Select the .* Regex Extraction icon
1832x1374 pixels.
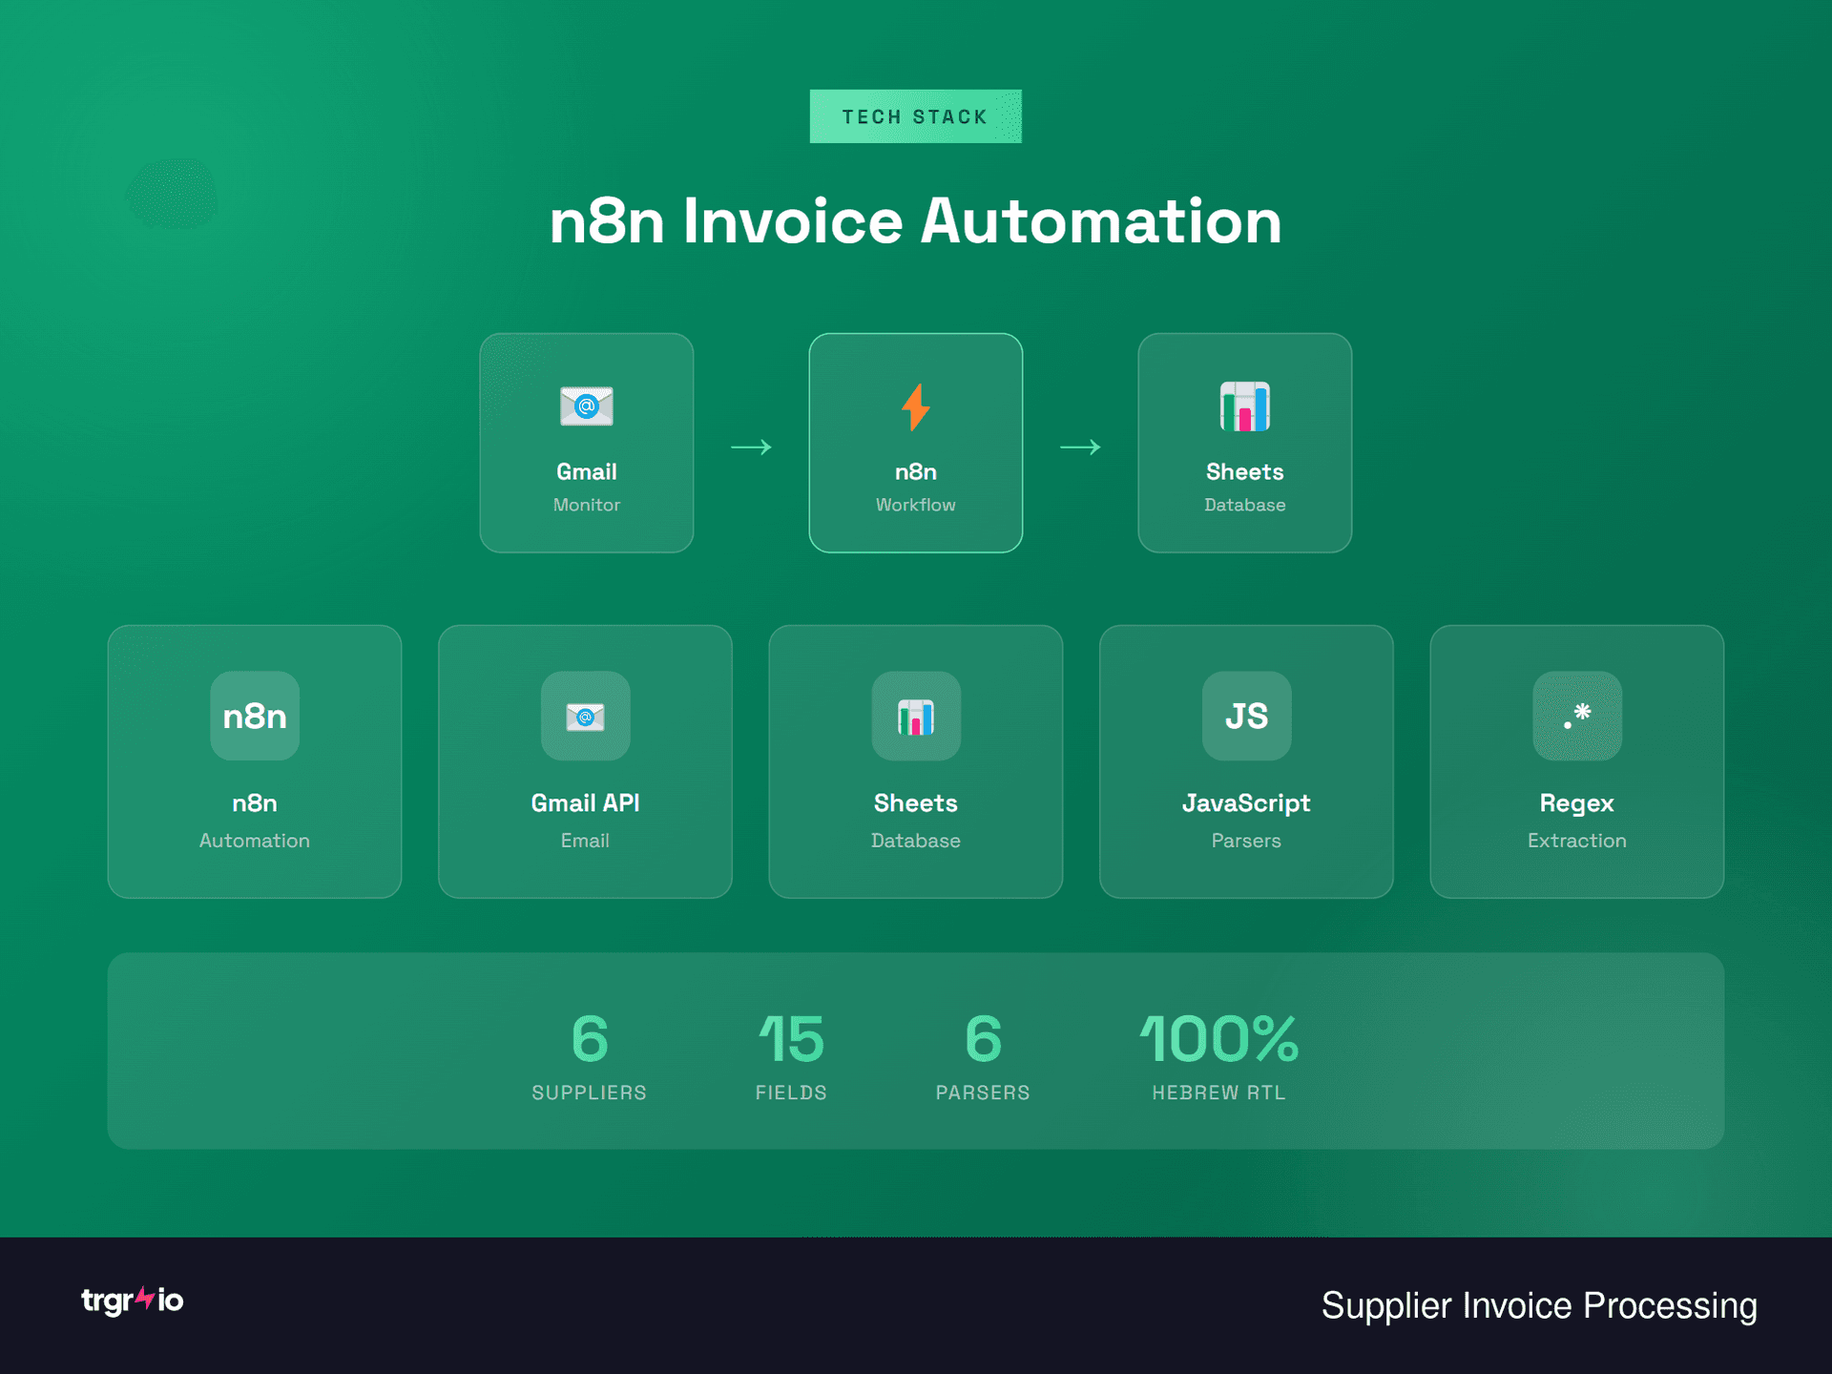(1575, 717)
